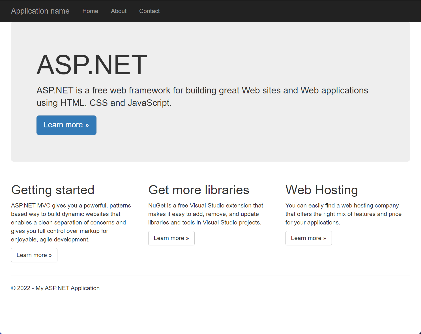The width and height of the screenshot is (421, 334).
Task: Click the blue Learn more button in the jumbotron
Action: [66, 125]
